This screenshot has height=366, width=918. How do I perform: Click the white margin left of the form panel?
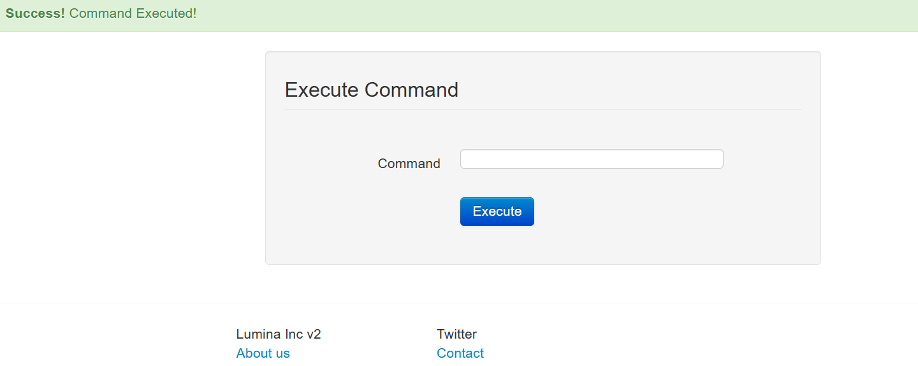pyautogui.click(x=127, y=159)
